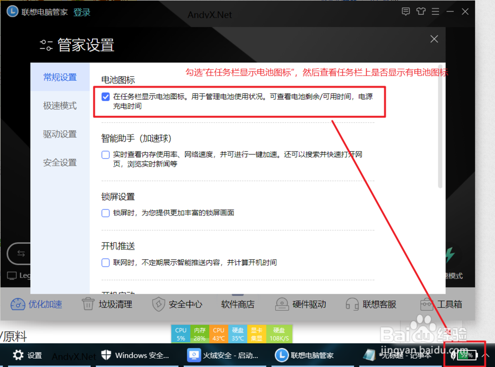Close the 管家设置 dialog
The image size is (495, 367).
(434, 39)
